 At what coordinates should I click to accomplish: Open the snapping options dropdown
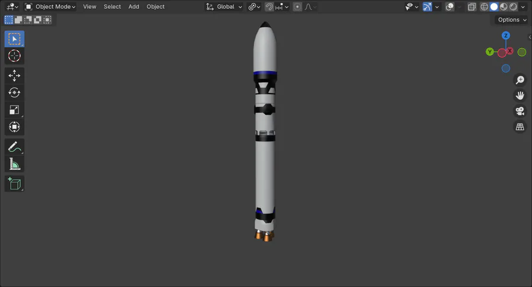click(282, 7)
